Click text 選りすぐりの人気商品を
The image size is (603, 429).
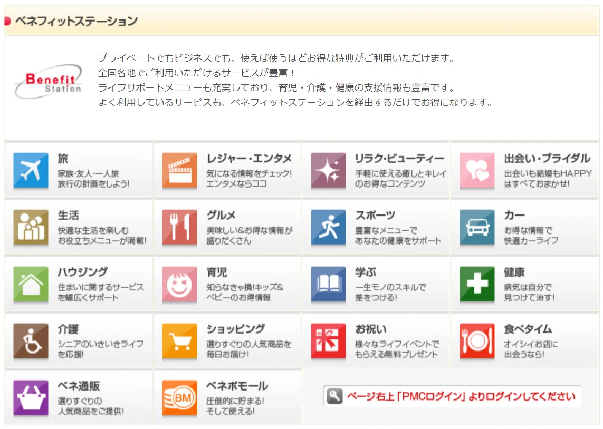point(249,344)
